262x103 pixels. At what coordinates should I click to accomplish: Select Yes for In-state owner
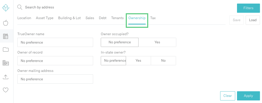point(138,61)
